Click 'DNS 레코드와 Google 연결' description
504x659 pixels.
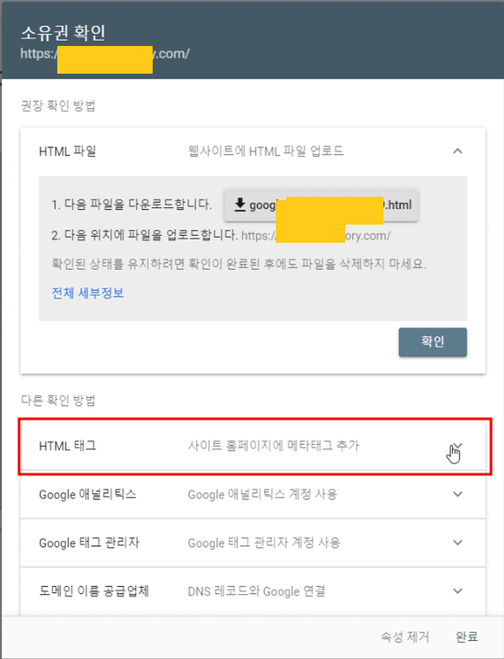(x=257, y=591)
